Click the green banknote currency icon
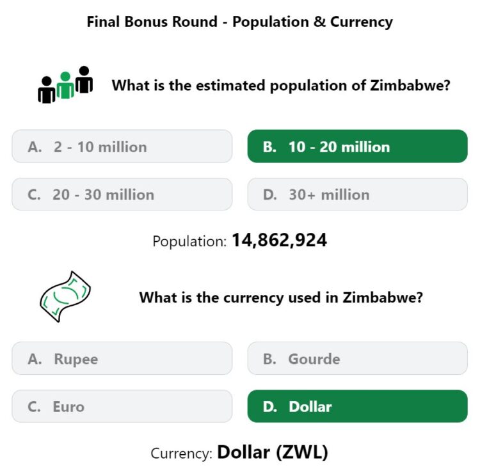The height and width of the screenshot is (467, 480). point(65,297)
